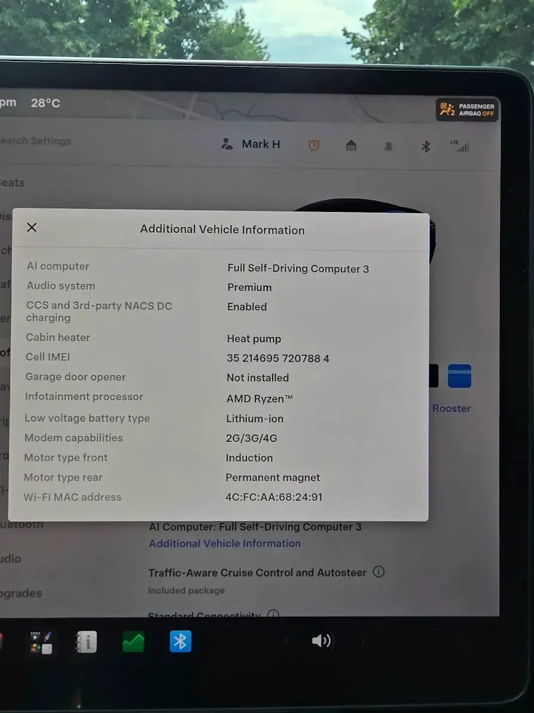Screen dimensions: 534x713
Task: Click the Permanent magnet motor value
Action: pyautogui.click(x=273, y=478)
